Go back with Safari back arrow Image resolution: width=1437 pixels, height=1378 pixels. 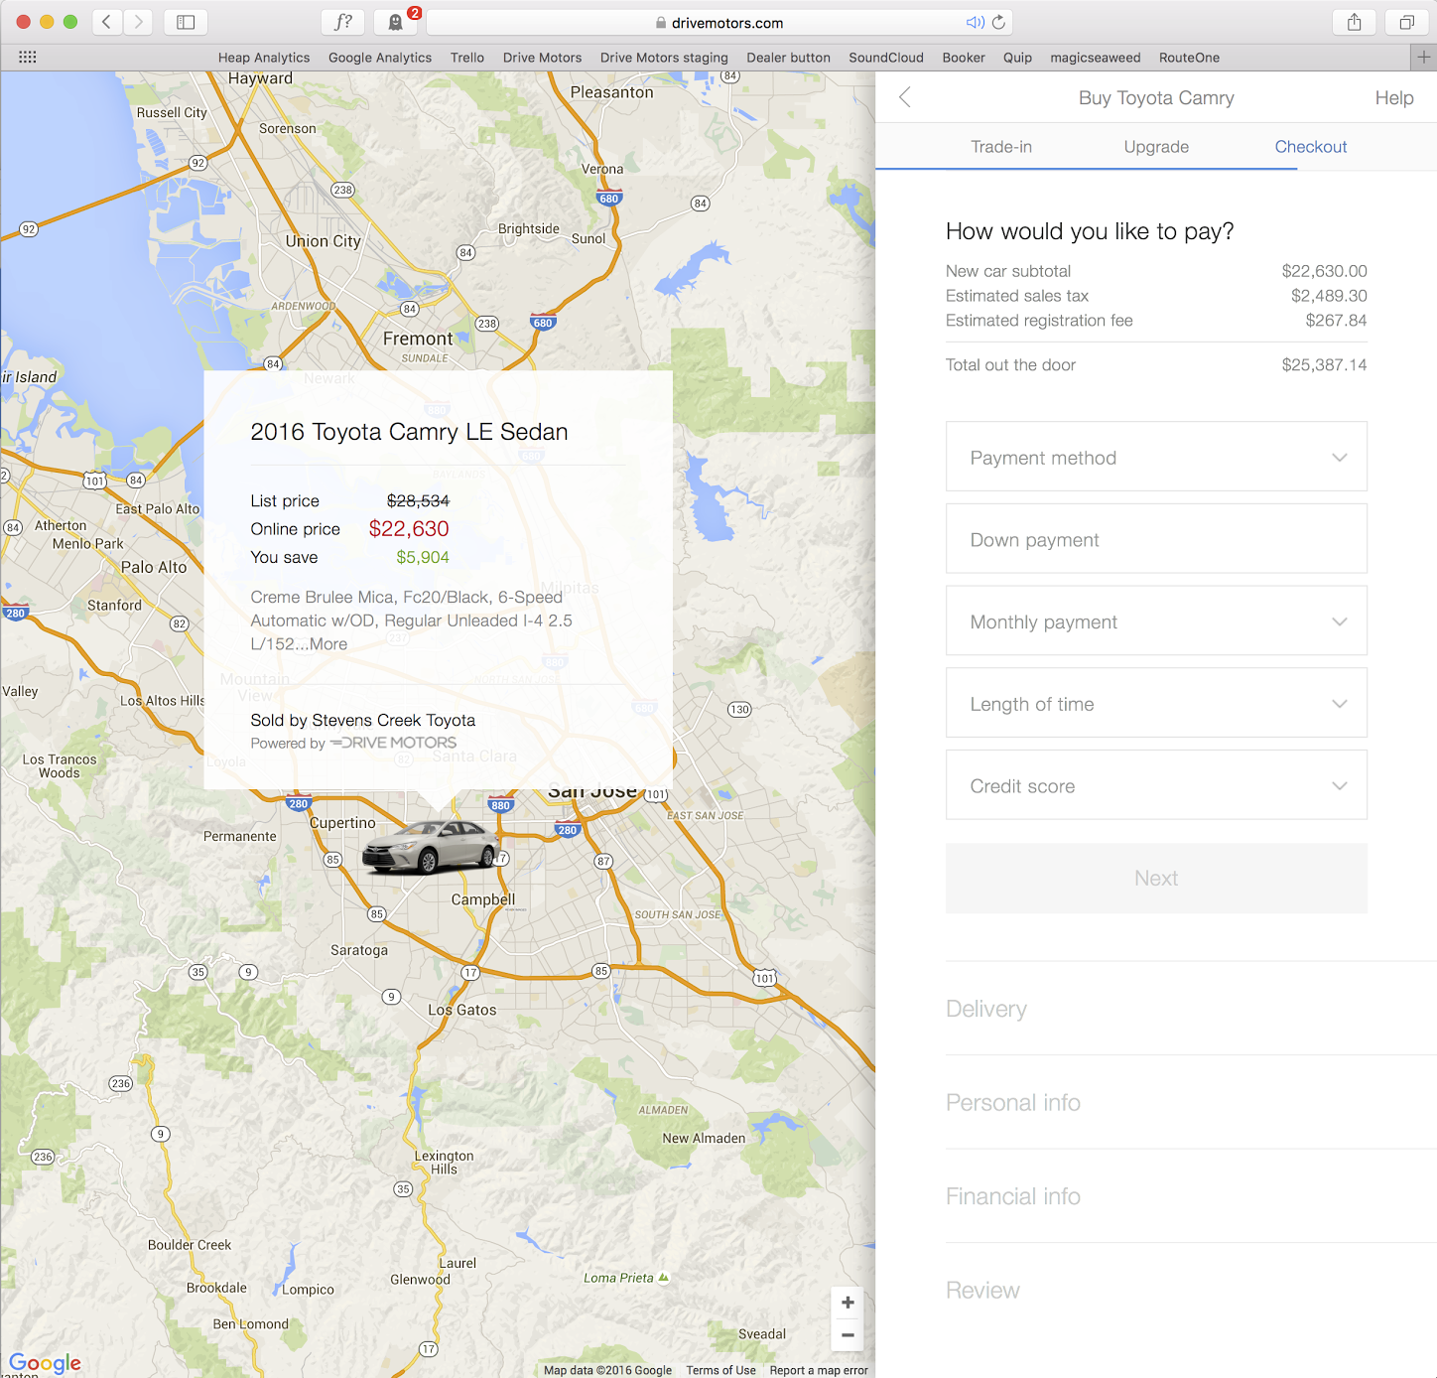coord(107,22)
